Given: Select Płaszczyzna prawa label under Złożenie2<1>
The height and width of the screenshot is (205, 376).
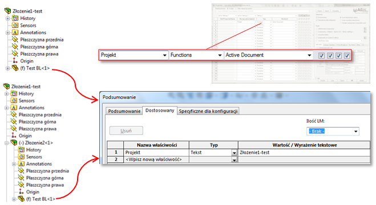Looking at the screenshot, I should [x=45, y=185].
